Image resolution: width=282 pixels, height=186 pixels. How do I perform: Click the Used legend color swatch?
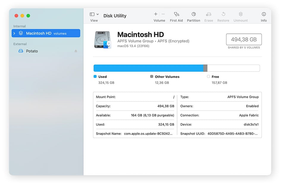click(x=95, y=76)
